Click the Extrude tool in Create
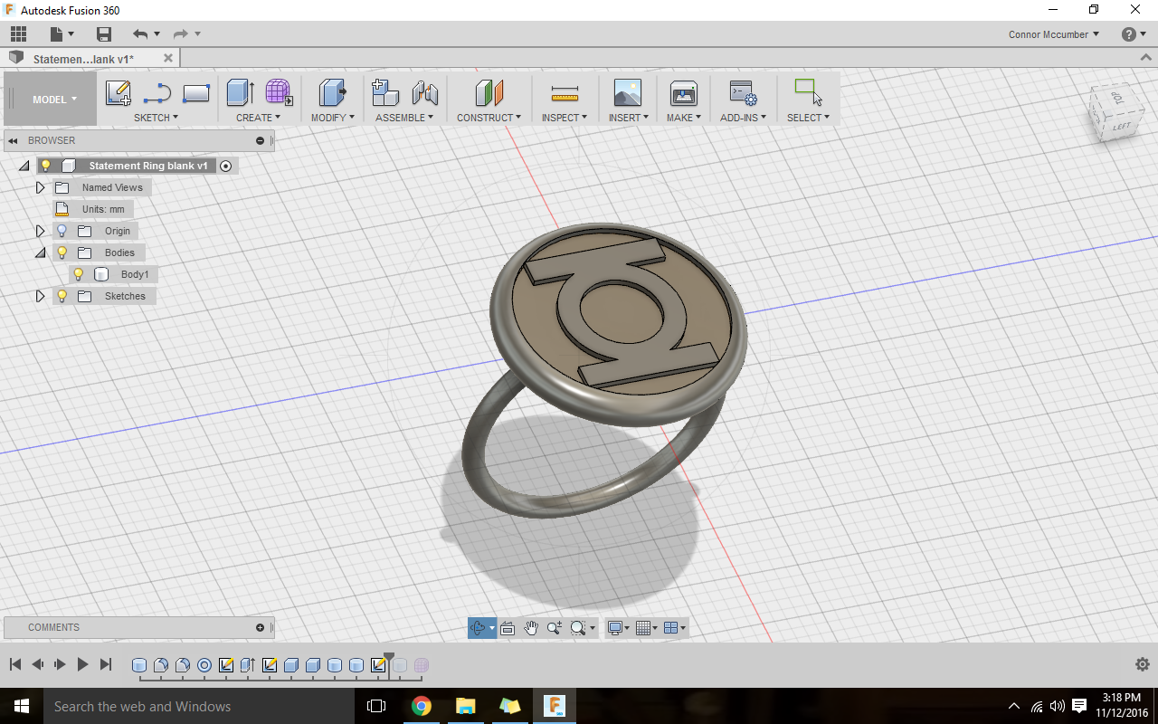The width and height of the screenshot is (1158, 724). click(240, 92)
